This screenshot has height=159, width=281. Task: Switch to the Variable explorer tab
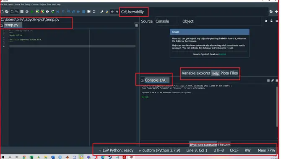196,73
